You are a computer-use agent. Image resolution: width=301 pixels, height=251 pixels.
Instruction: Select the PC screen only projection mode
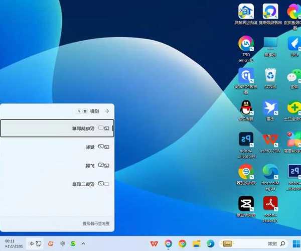point(57,129)
